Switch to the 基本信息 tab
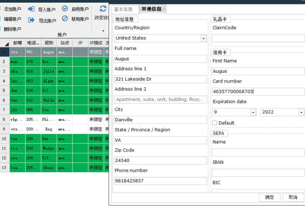 click(x=123, y=9)
